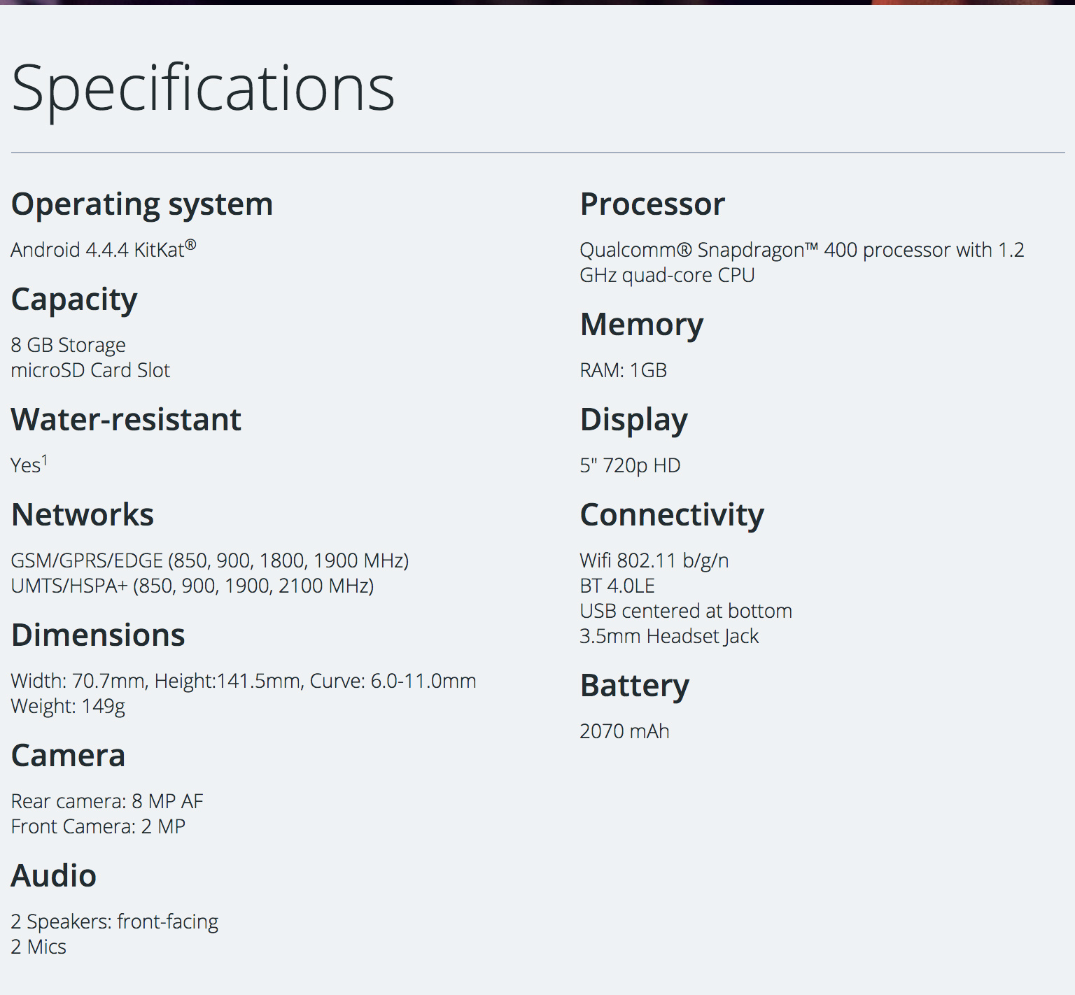Click the Capacity heading

click(74, 299)
